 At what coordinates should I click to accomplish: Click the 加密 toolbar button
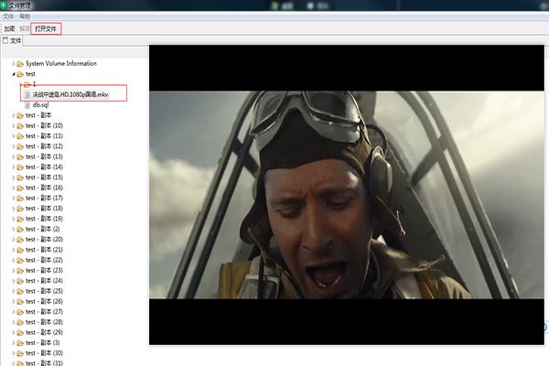[9, 28]
